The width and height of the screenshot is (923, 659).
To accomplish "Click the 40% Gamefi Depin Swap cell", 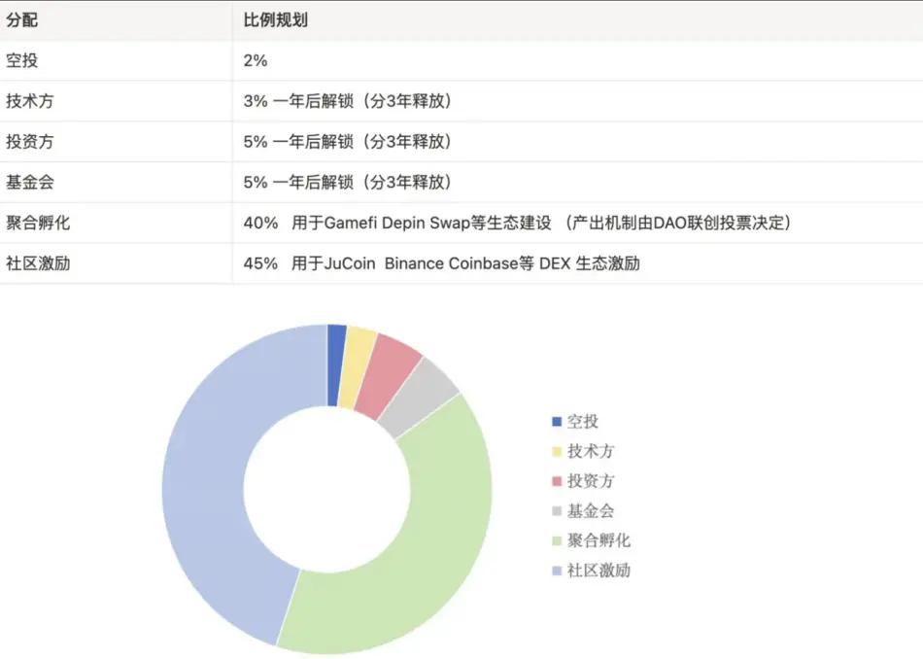I will click(517, 223).
